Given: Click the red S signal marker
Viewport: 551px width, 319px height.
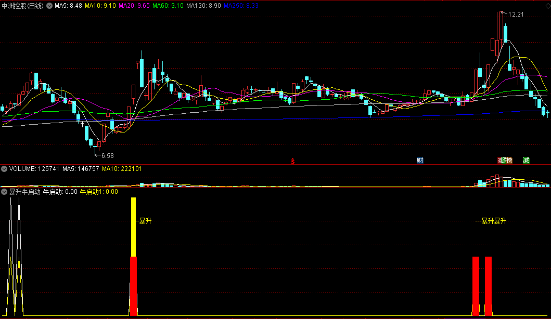Looking at the screenshot, I should [x=293, y=161].
